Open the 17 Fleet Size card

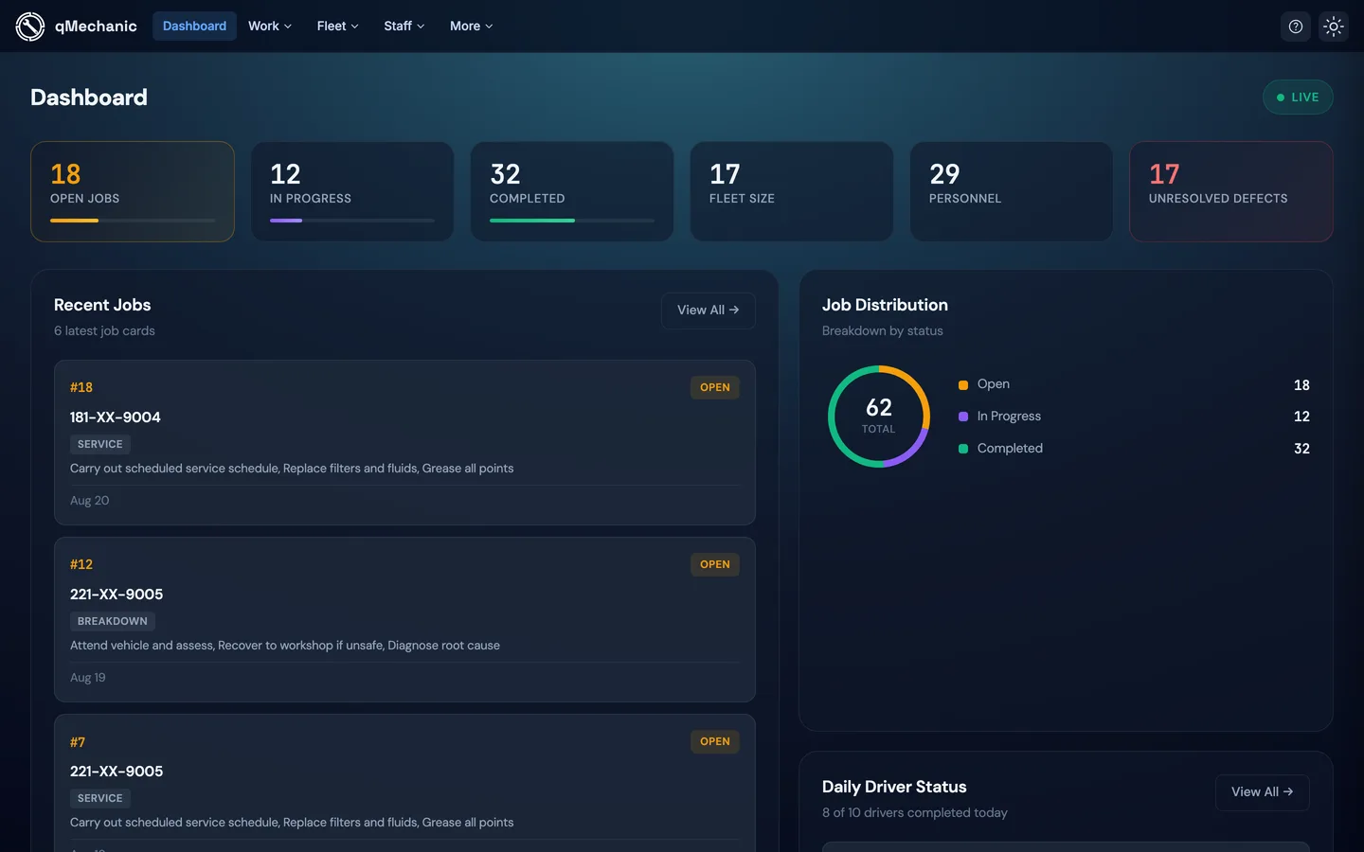pyautogui.click(x=792, y=191)
